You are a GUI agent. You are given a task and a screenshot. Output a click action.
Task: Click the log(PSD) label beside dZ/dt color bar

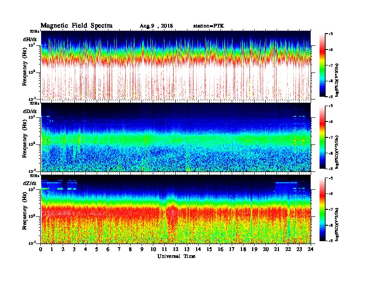[x=337, y=224]
